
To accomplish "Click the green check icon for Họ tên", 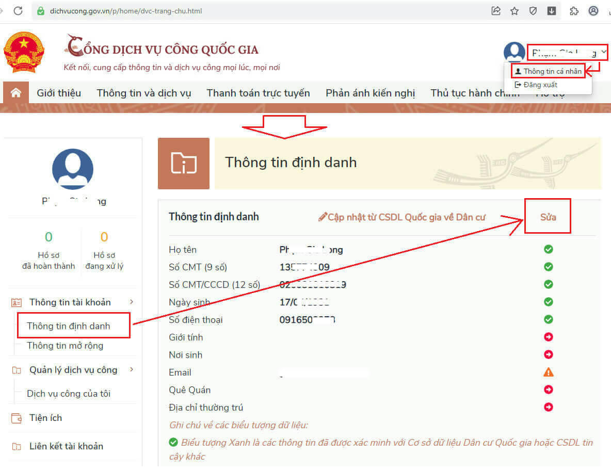I will click(548, 249).
